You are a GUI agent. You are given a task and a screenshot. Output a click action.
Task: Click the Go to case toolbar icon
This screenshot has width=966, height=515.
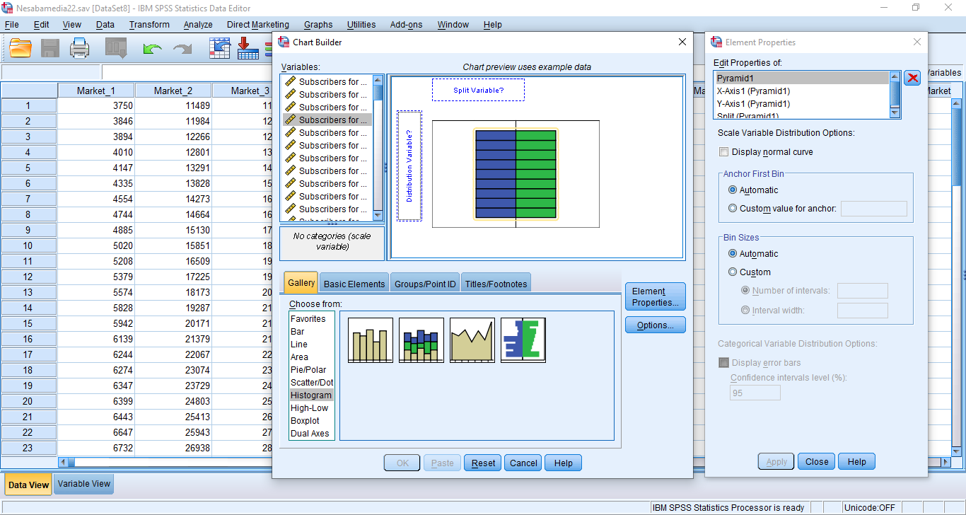tap(221, 48)
